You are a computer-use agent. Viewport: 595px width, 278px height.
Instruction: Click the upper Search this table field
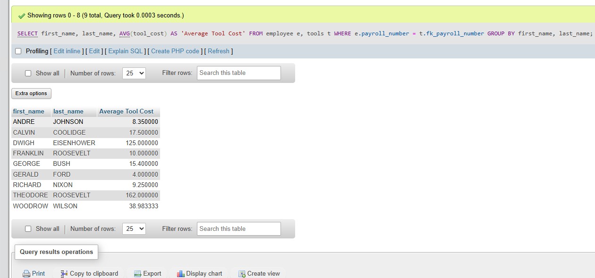click(238, 73)
